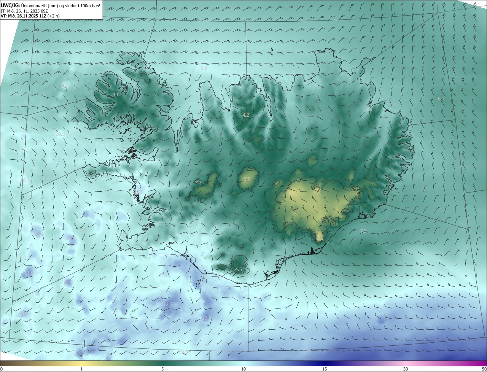The width and height of the screenshot is (487, 372).
Task: Click the 11.9 value label in the southwest ocean
Action: coord(29,273)
